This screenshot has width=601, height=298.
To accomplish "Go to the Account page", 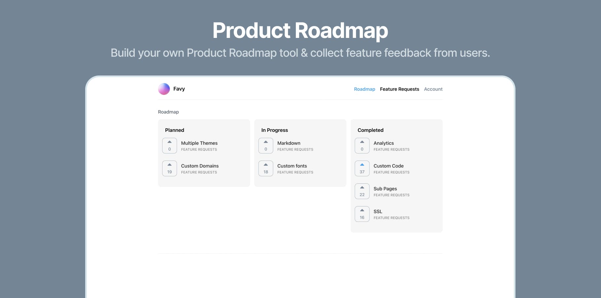I will 433,89.
